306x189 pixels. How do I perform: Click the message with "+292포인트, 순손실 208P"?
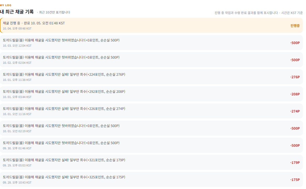64,92
